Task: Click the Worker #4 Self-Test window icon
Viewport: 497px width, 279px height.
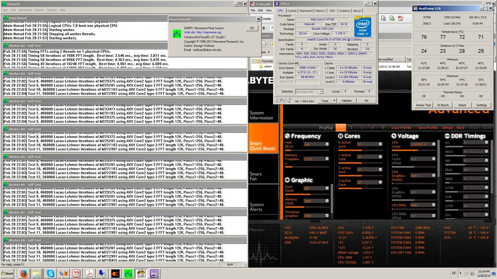Action: pyautogui.click(x=5, y=129)
